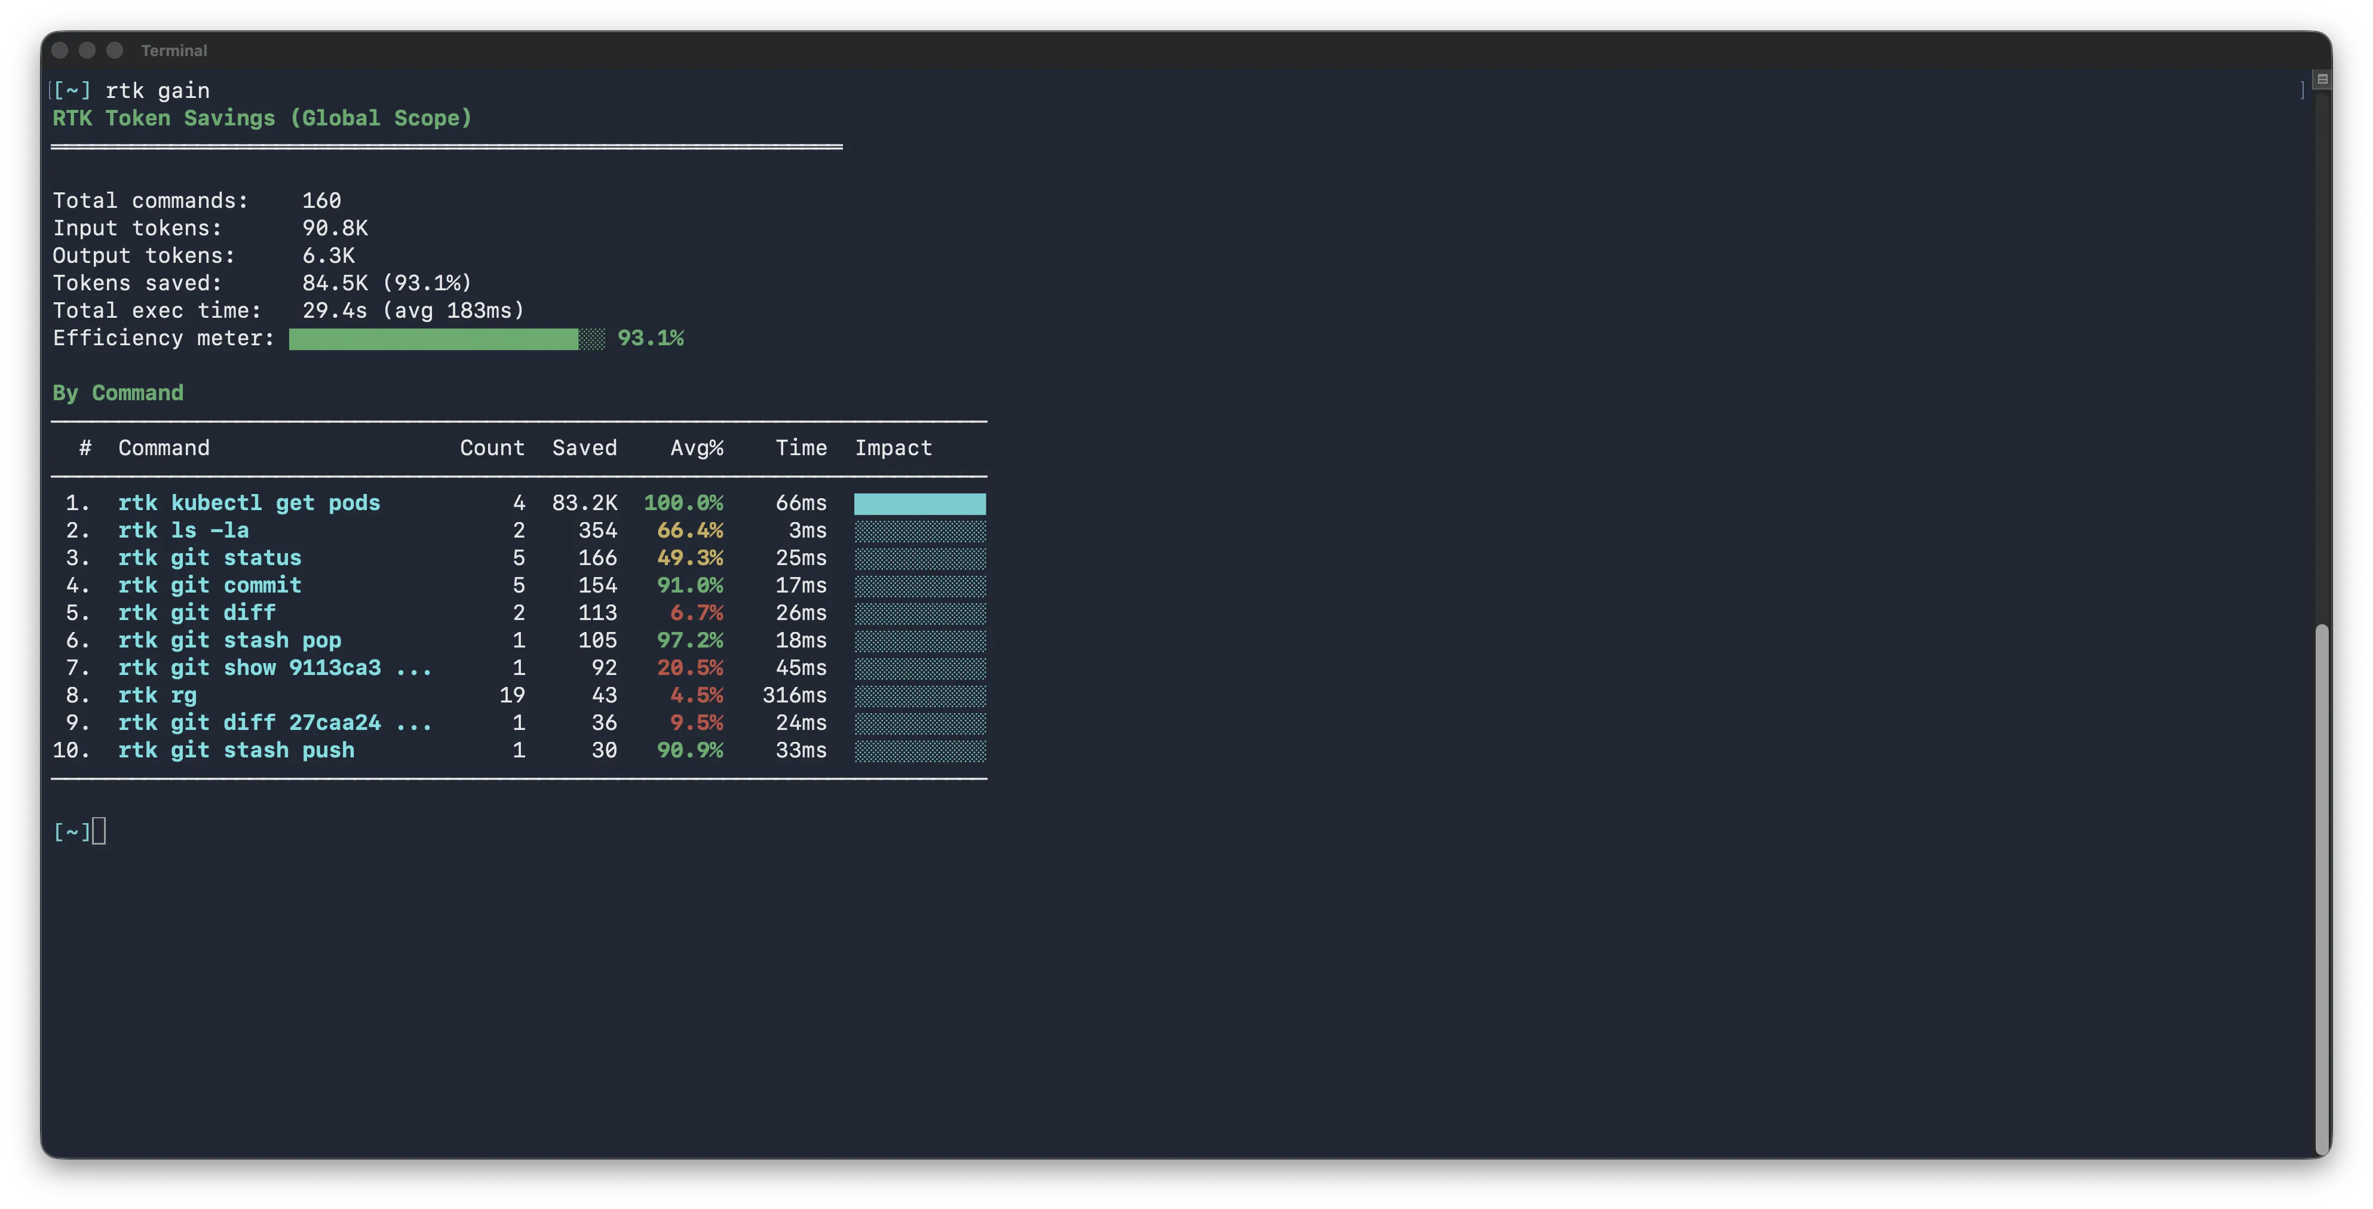Click 'rtk git stash push' command
The height and width of the screenshot is (1209, 2373).
point(236,750)
